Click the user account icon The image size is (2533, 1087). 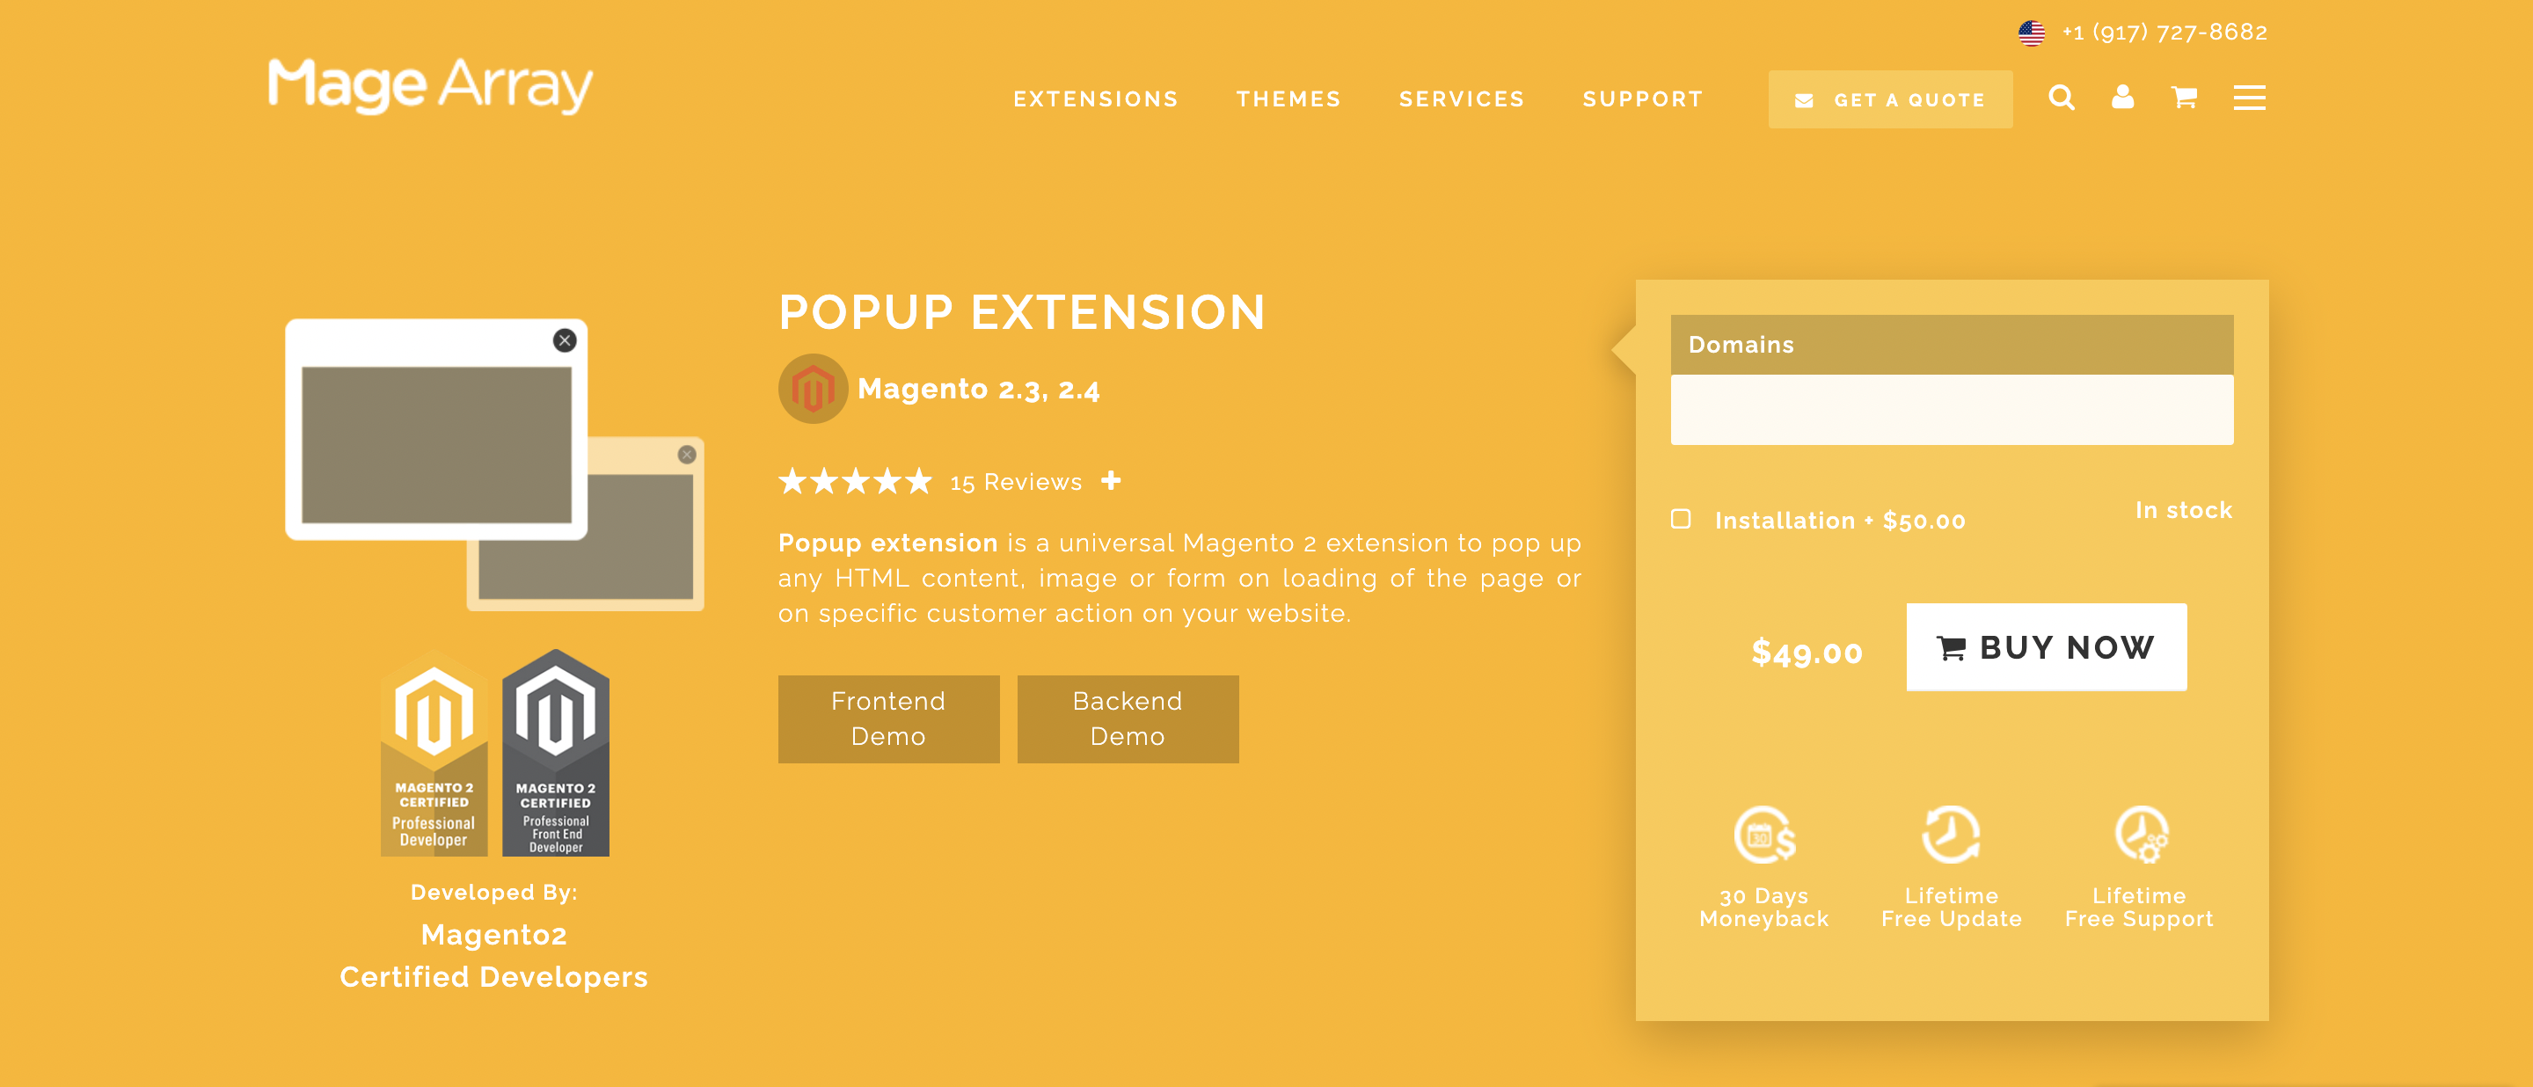(2122, 98)
